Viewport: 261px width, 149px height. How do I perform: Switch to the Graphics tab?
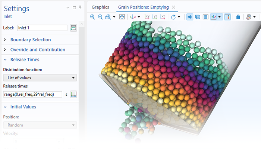(x=100, y=7)
